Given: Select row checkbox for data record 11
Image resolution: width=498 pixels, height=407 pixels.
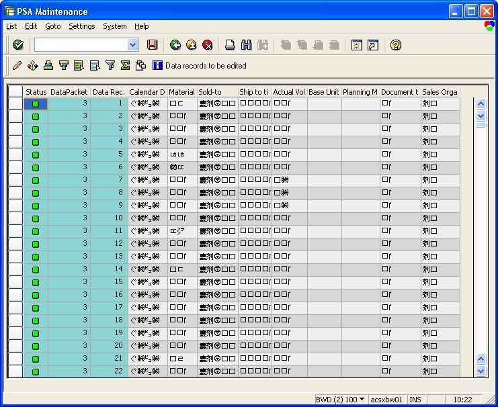Looking at the screenshot, I should tap(15, 231).
